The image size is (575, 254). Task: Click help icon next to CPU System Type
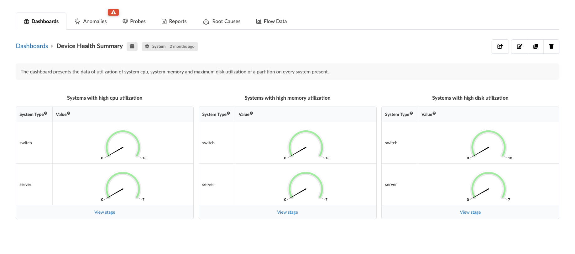(46, 113)
